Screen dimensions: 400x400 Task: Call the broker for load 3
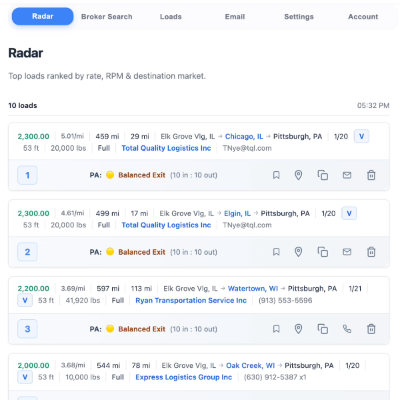(x=347, y=329)
